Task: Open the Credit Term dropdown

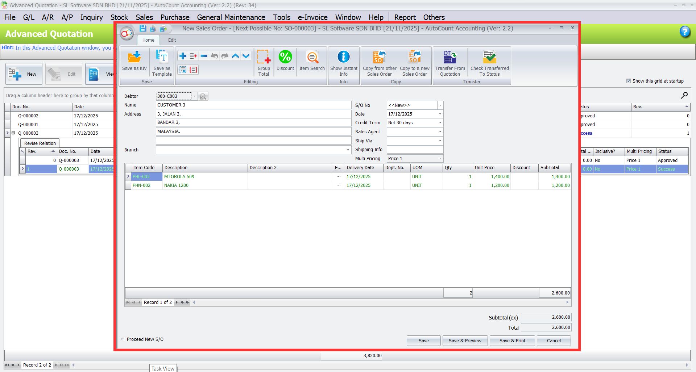Action: (440, 122)
